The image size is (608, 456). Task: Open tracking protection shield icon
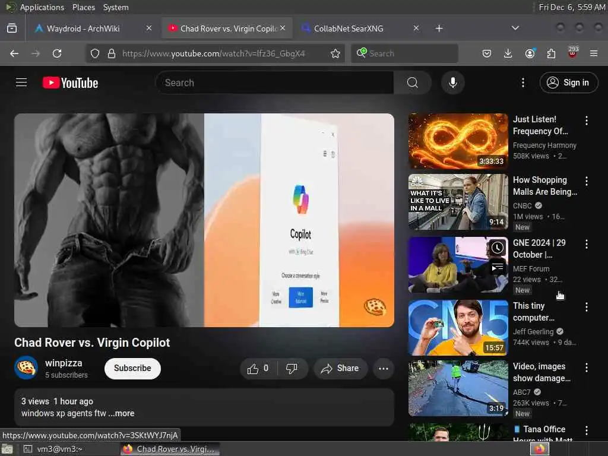point(94,53)
